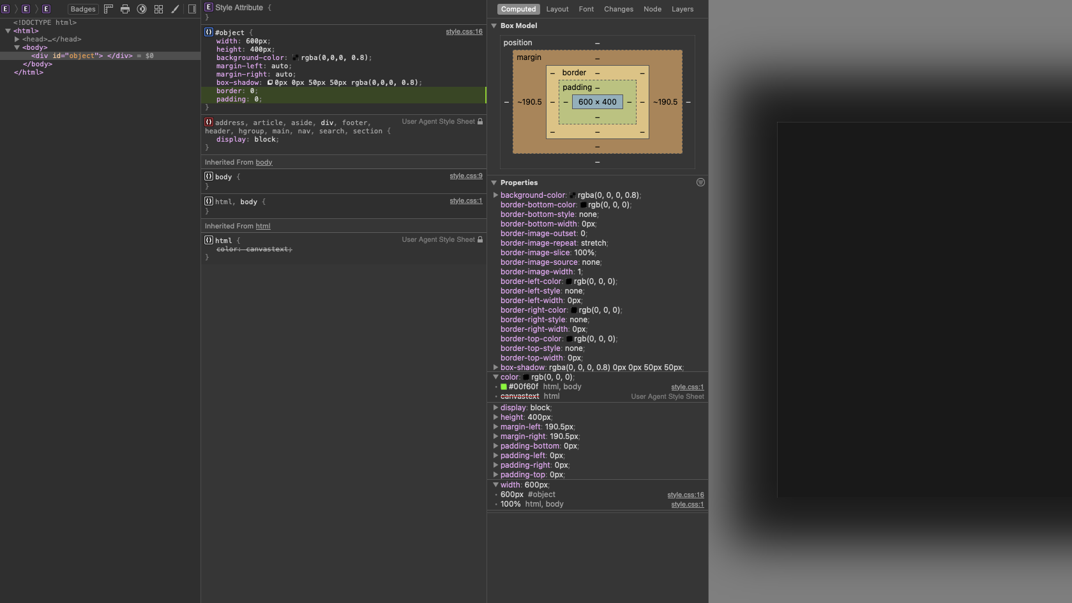Click the filter icon in Properties header
The width and height of the screenshot is (1072, 603).
tap(700, 182)
